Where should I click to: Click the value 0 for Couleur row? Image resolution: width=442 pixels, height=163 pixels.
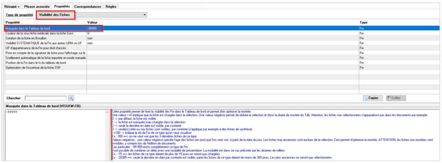(x=223, y=33)
